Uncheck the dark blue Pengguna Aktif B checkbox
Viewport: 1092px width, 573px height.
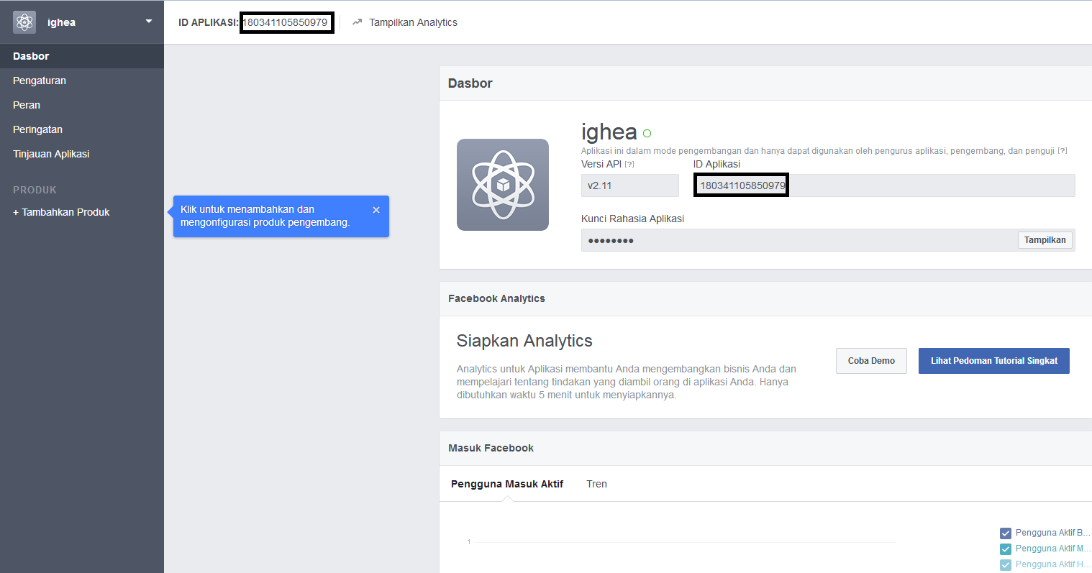pos(1006,533)
